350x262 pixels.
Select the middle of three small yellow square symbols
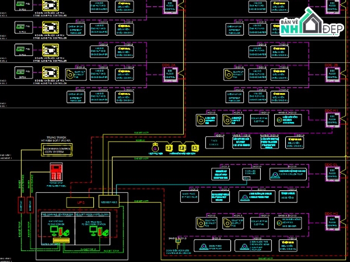click(181, 148)
